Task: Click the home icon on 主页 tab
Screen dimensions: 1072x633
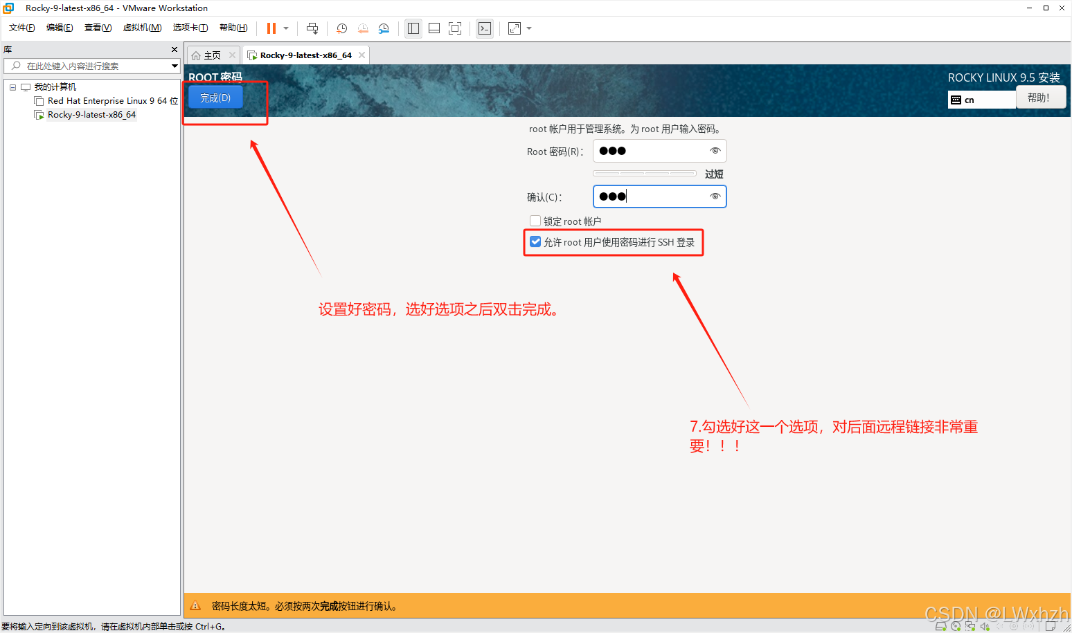Action: (x=196, y=55)
